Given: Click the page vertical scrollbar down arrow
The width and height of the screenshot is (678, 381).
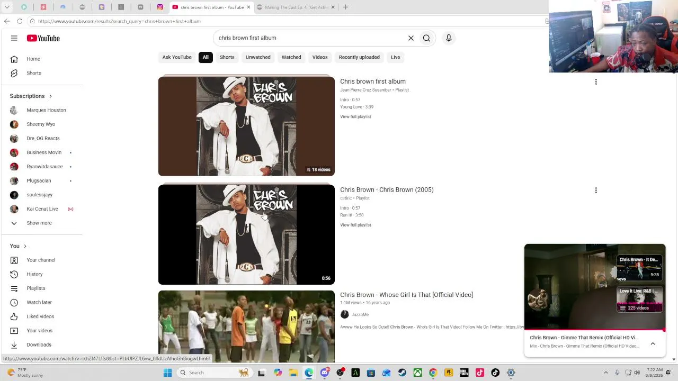Looking at the screenshot, I should [x=674, y=359].
